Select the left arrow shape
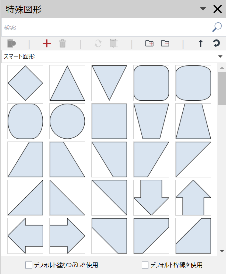This screenshot has width=226, height=274. pos(25,236)
